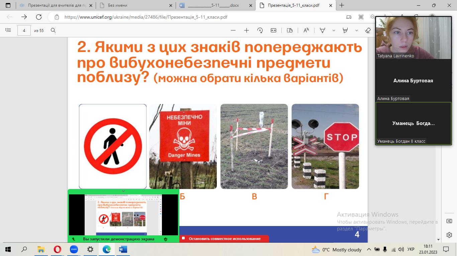Zoom in on the PDF page

[247, 30]
